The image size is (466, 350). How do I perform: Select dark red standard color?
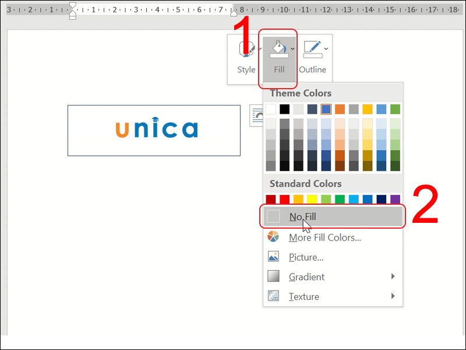[x=271, y=199]
